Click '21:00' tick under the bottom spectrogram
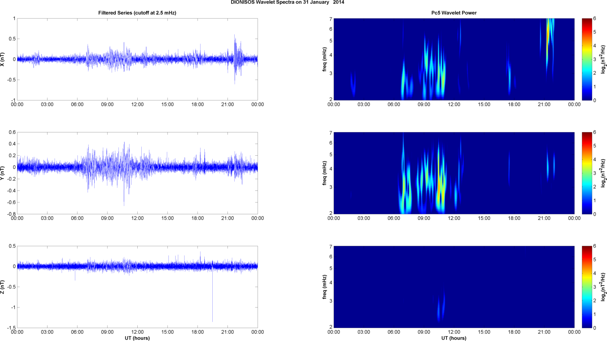Image resolution: width=607 pixels, height=341 pixels. [x=544, y=332]
